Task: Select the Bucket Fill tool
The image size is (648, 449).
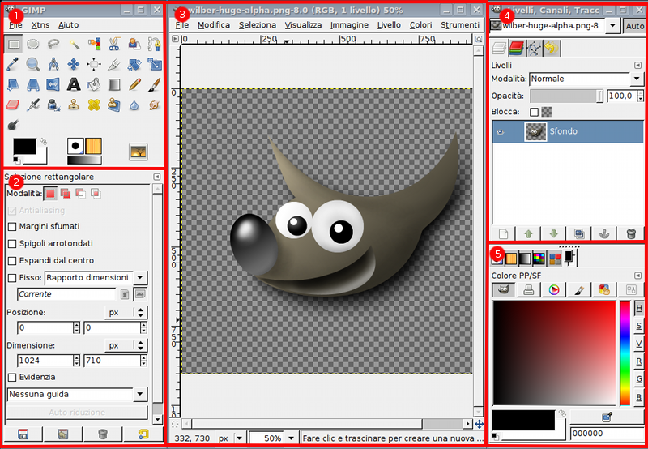Action: (94, 83)
